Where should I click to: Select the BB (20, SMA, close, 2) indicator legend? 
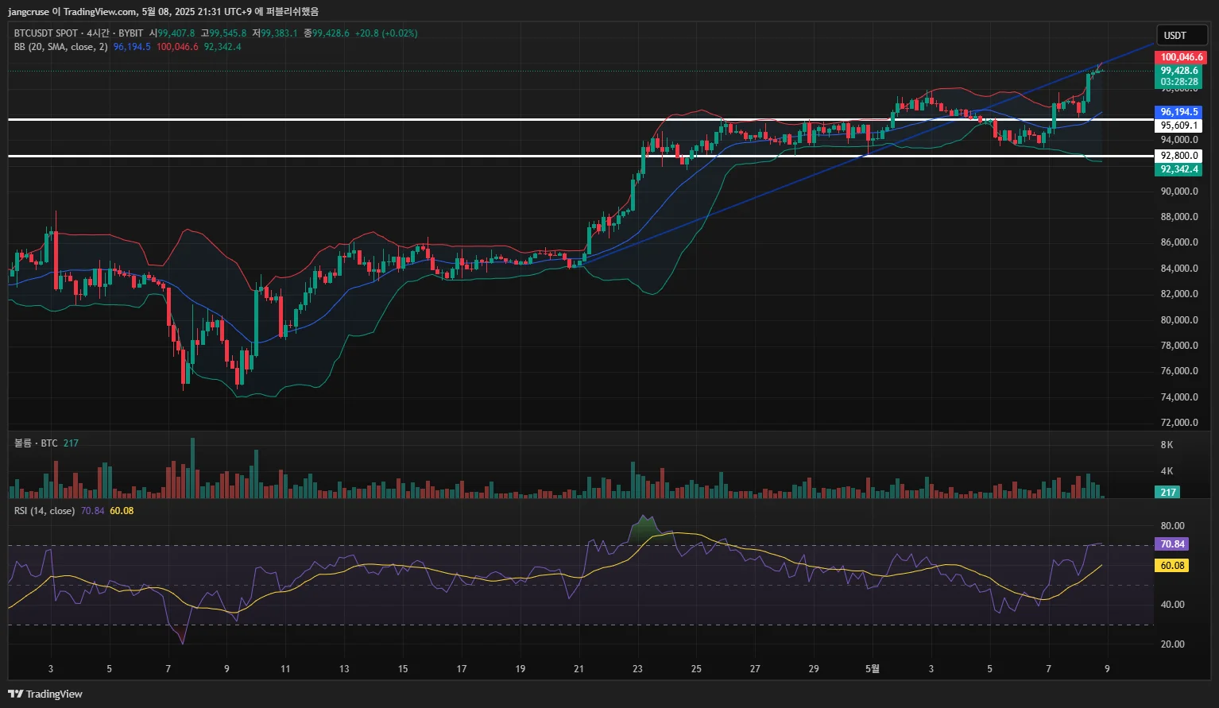[61, 47]
